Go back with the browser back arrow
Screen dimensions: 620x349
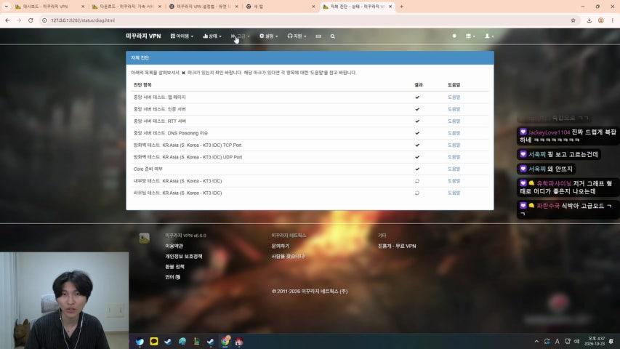click(7, 20)
